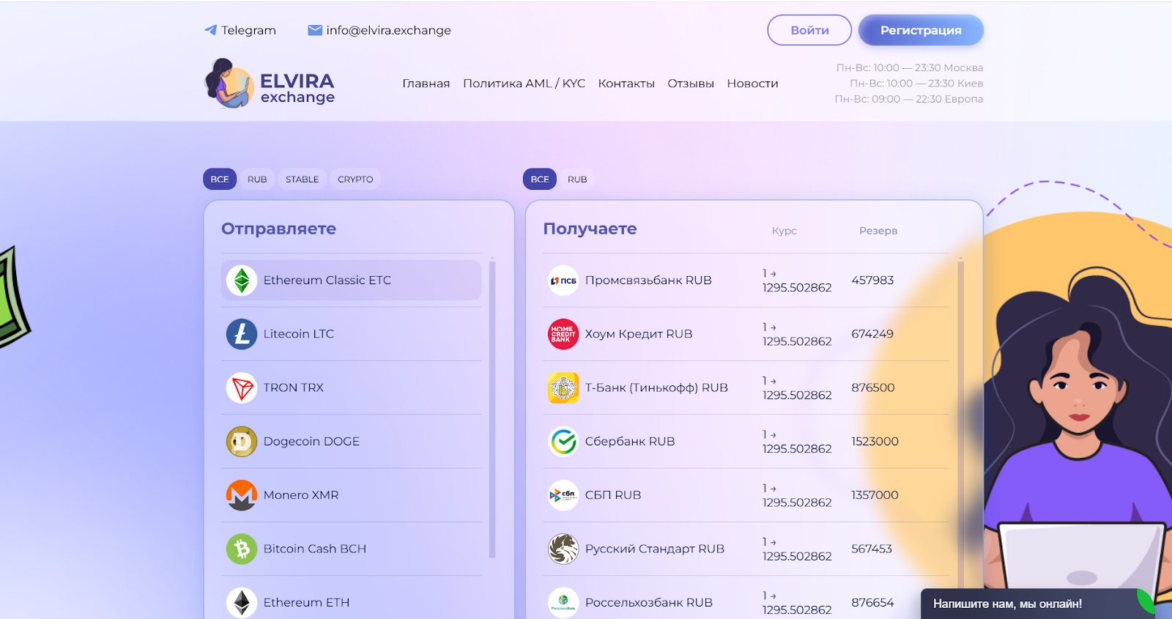Click the СБП reserve value 1357000
The height and width of the screenshot is (619, 1172).
(x=875, y=495)
